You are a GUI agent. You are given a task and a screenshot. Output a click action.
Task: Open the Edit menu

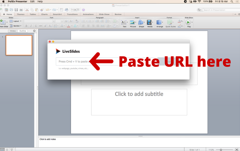point(32,1)
